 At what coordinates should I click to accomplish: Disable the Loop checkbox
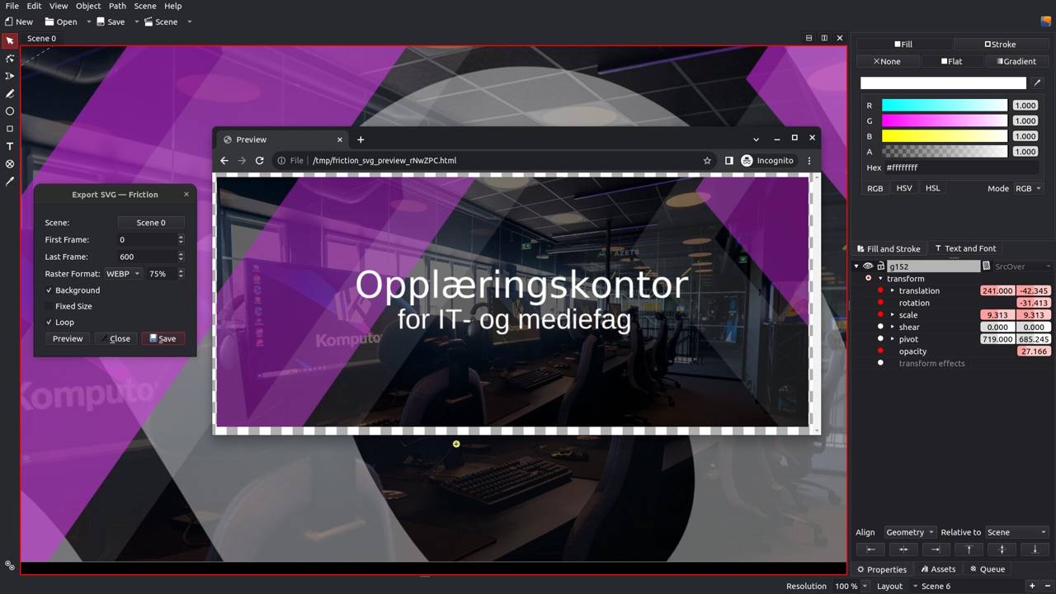[x=49, y=322]
